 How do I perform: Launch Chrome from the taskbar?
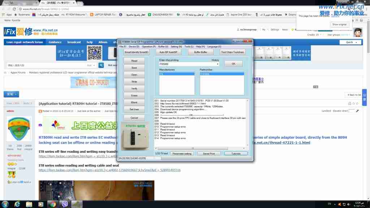click(x=53, y=204)
